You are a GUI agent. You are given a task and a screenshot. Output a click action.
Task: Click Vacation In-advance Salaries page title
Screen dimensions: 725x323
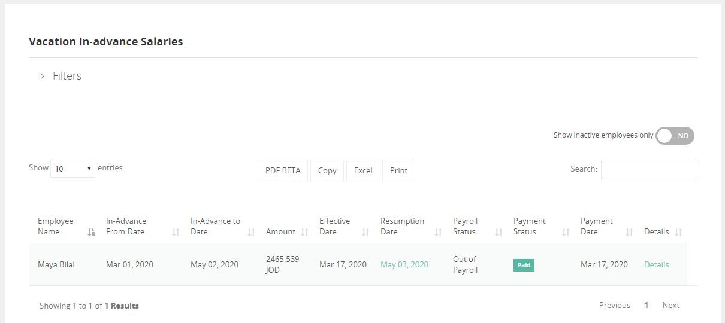click(x=106, y=42)
